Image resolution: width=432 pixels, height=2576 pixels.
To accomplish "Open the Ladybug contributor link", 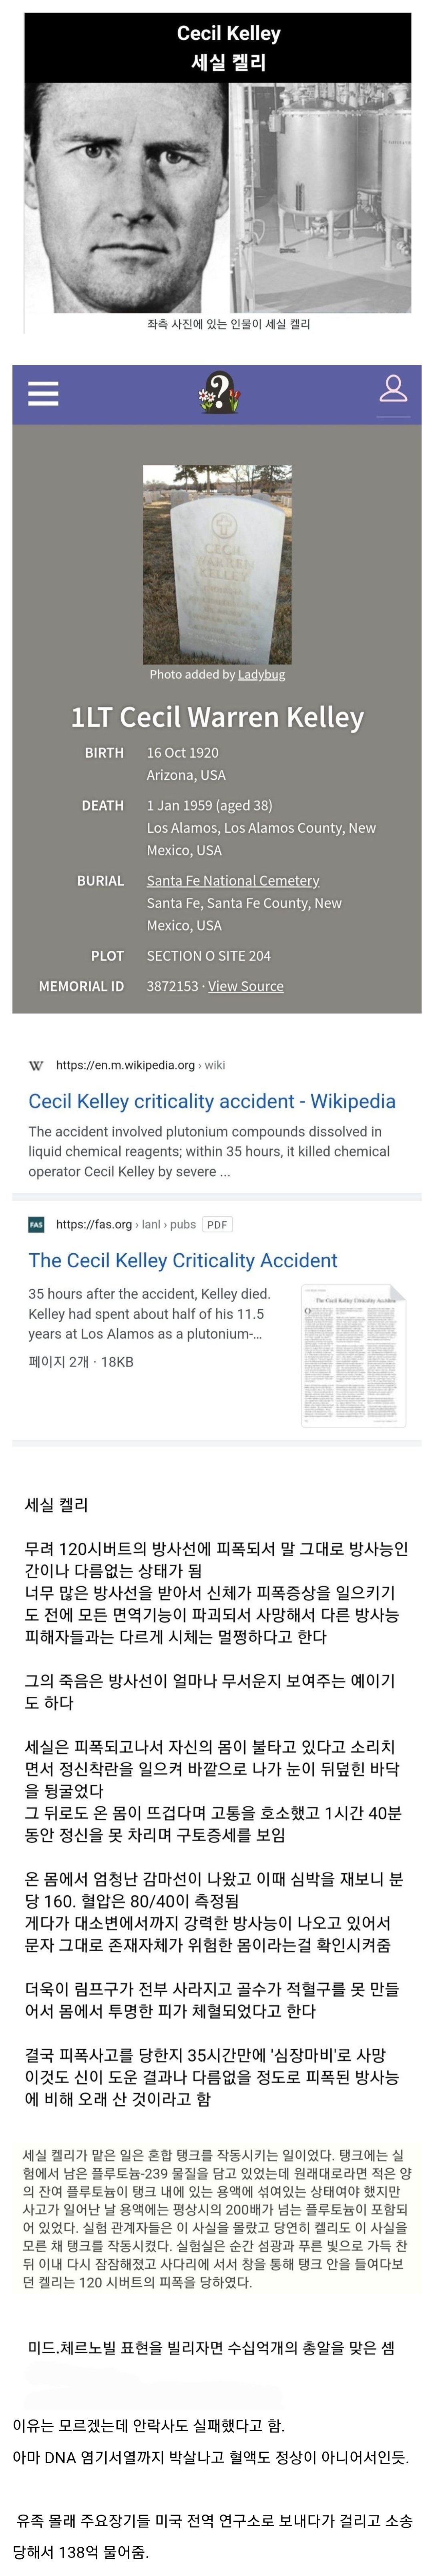I will (x=261, y=674).
